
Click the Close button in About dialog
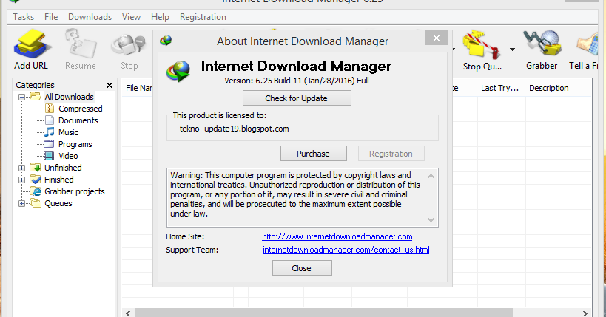302,268
